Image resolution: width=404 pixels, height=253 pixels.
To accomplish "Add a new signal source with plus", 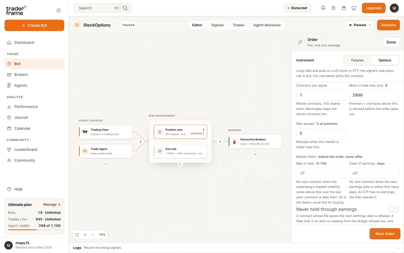I will [x=106, y=164].
